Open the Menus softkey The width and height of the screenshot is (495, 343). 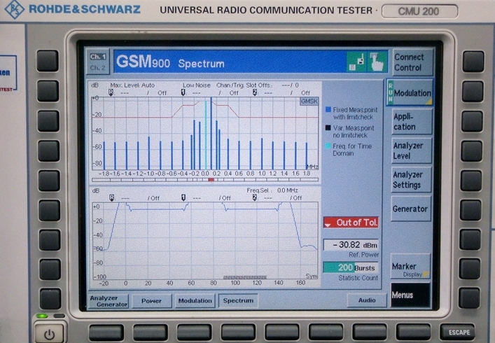410,295
